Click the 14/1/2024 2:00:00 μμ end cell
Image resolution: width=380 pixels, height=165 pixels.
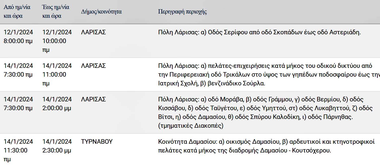coord(57,104)
